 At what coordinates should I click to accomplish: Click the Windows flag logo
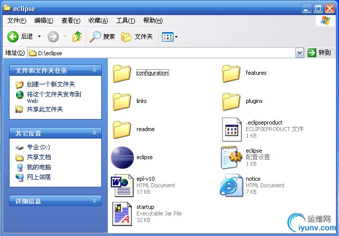click(325, 21)
